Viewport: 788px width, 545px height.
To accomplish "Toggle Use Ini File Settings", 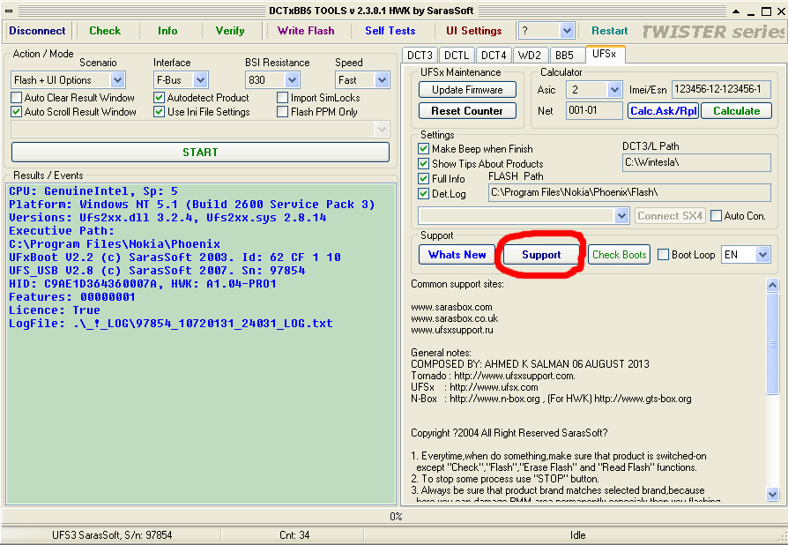I will [160, 112].
